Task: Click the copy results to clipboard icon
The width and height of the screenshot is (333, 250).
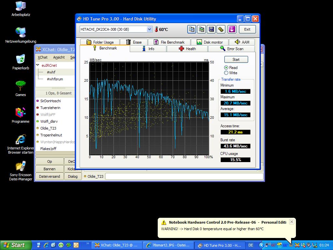Action: [x=192, y=29]
